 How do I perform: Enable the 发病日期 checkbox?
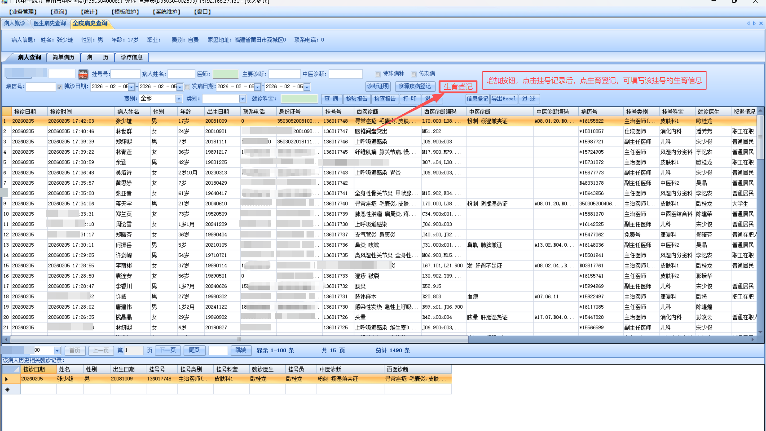pos(187,87)
